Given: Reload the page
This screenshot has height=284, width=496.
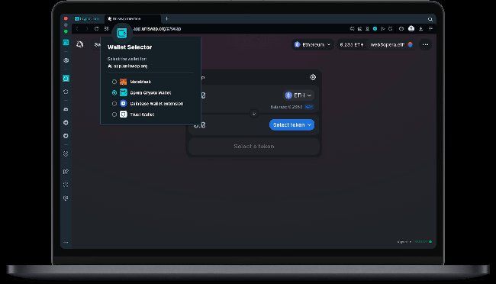Looking at the screenshot, I should pos(96,29).
